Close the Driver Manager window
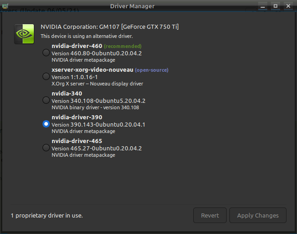297x234 pixels. 288,6
